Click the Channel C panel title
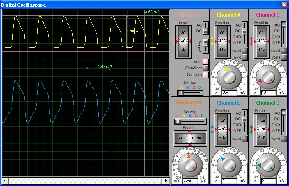The height and width of the screenshot is (186, 289). (x=268, y=15)
